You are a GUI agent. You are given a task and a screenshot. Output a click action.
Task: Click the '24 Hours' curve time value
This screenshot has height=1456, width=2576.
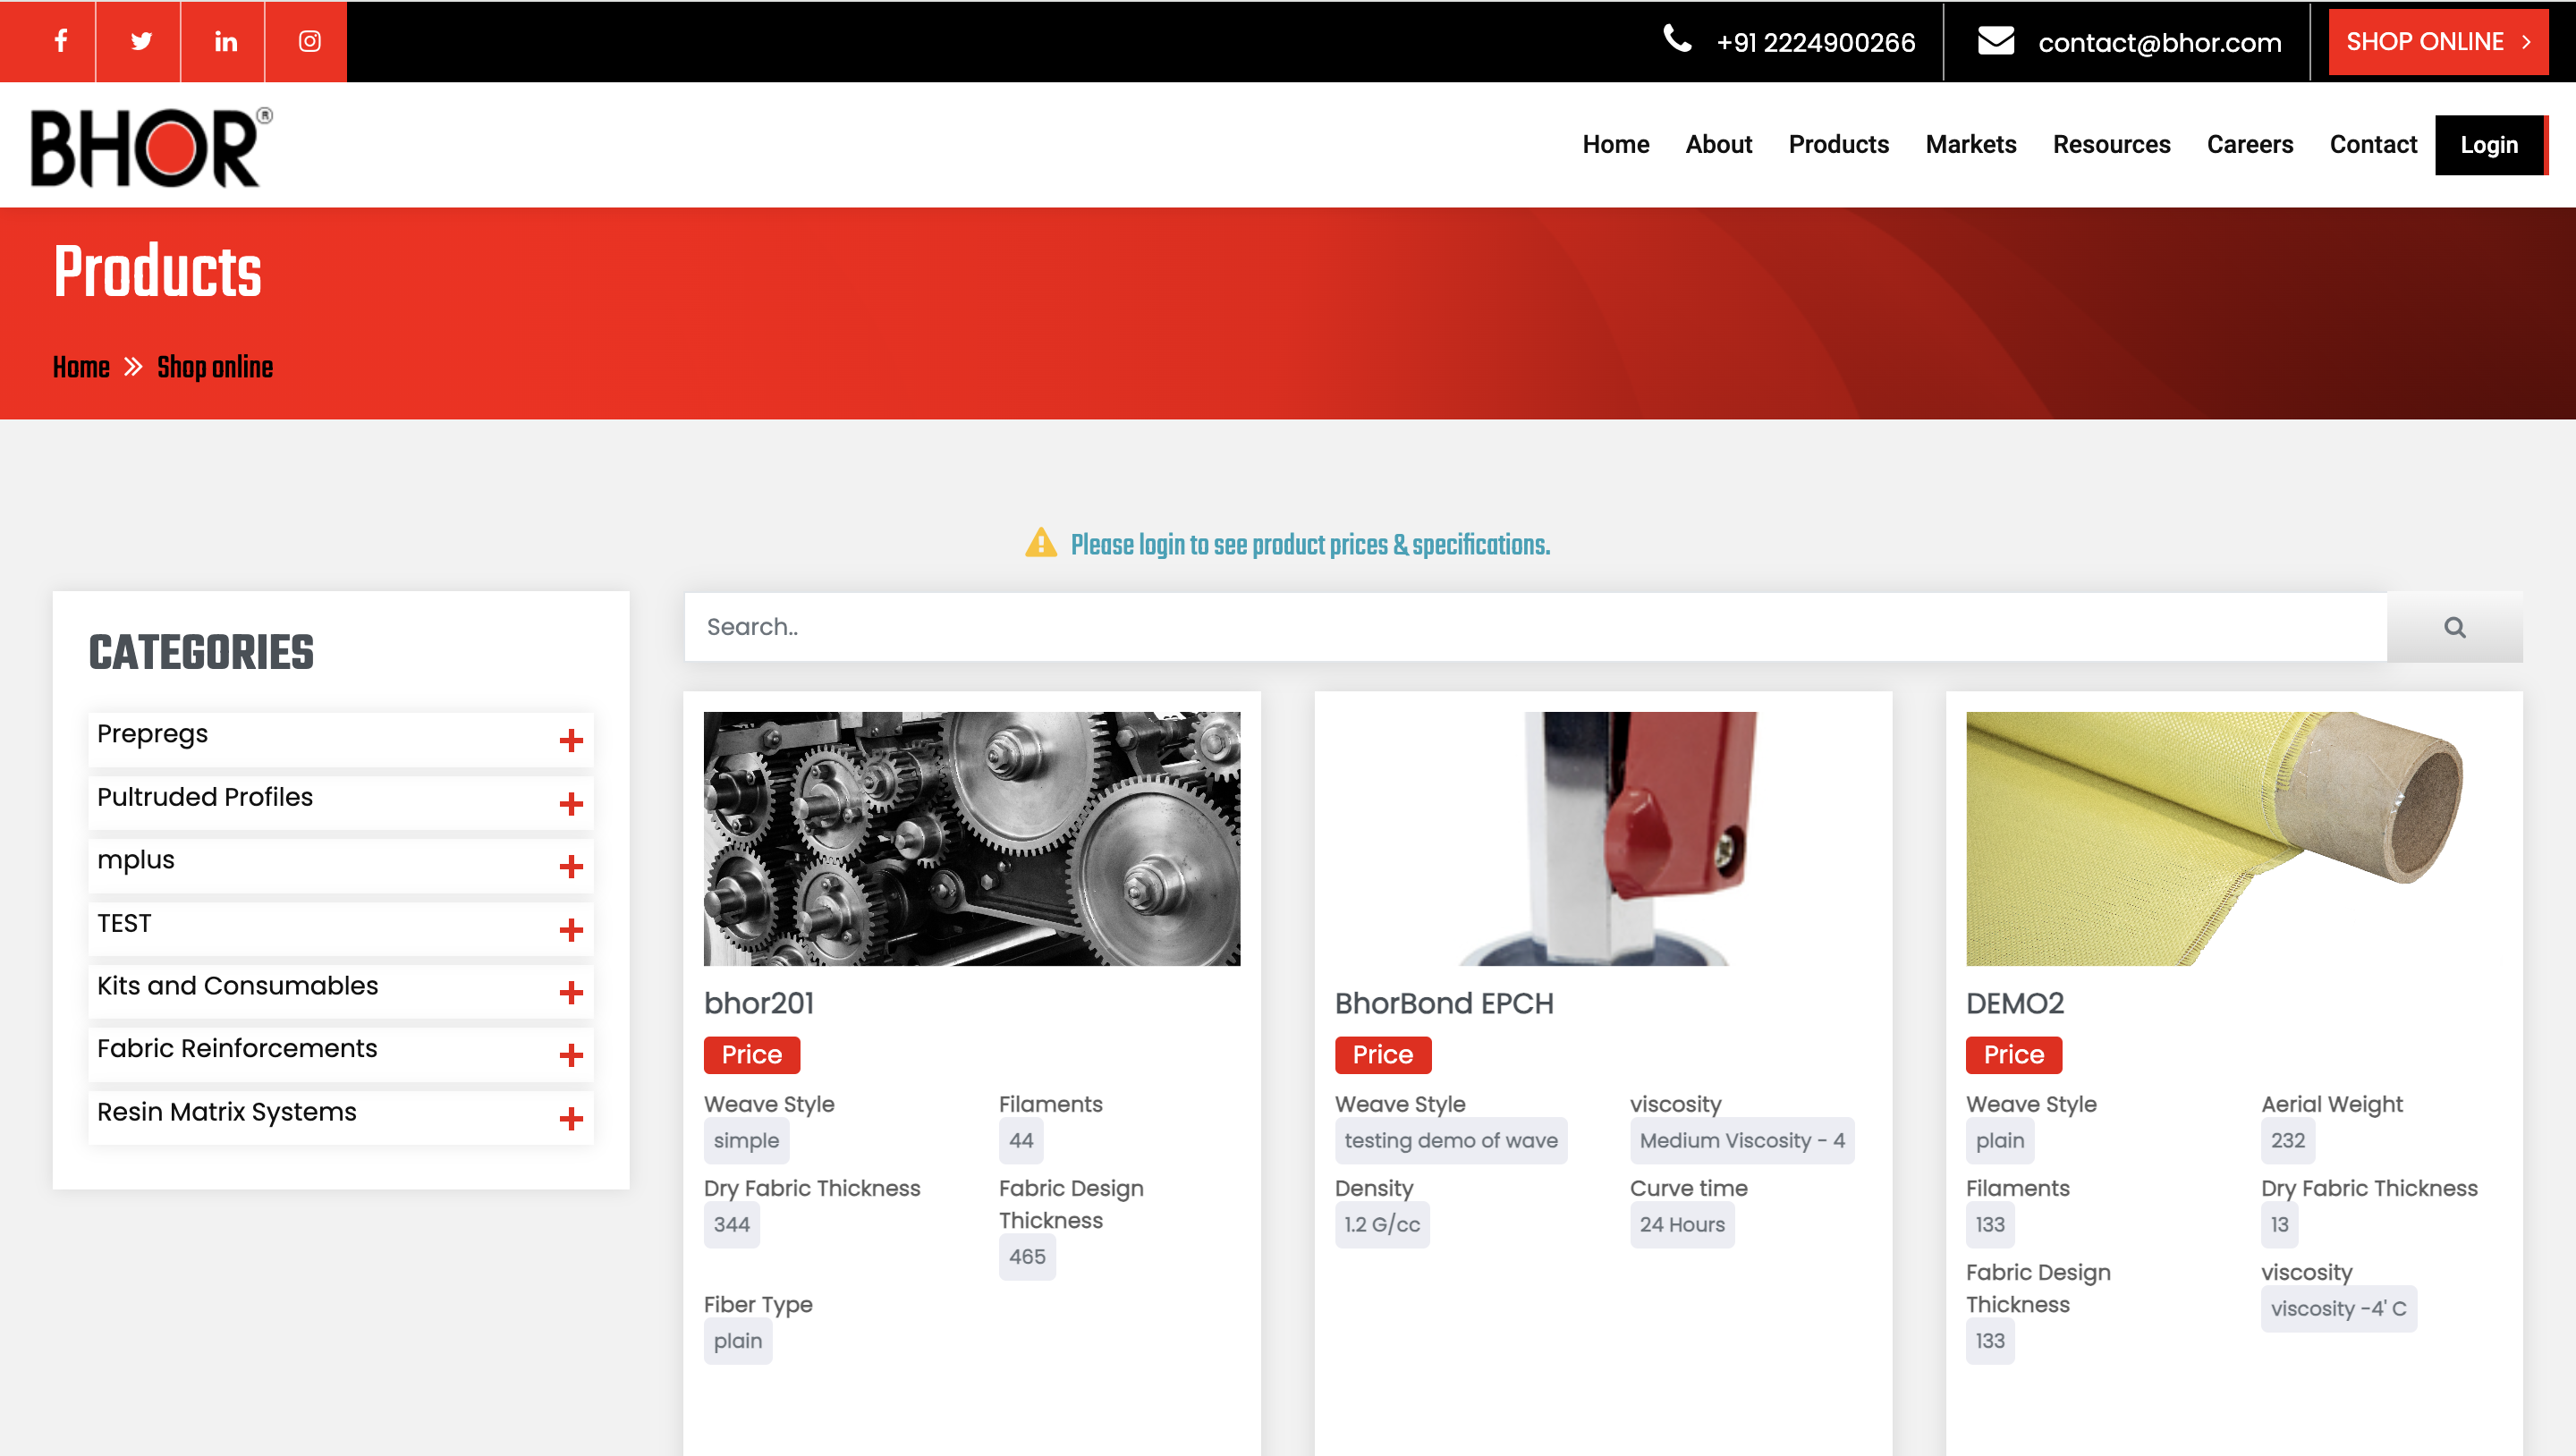coord(1682,1224)
